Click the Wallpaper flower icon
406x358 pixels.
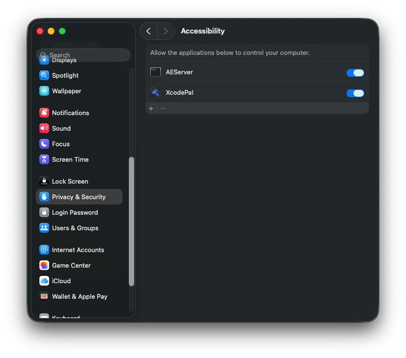(44, 91)
